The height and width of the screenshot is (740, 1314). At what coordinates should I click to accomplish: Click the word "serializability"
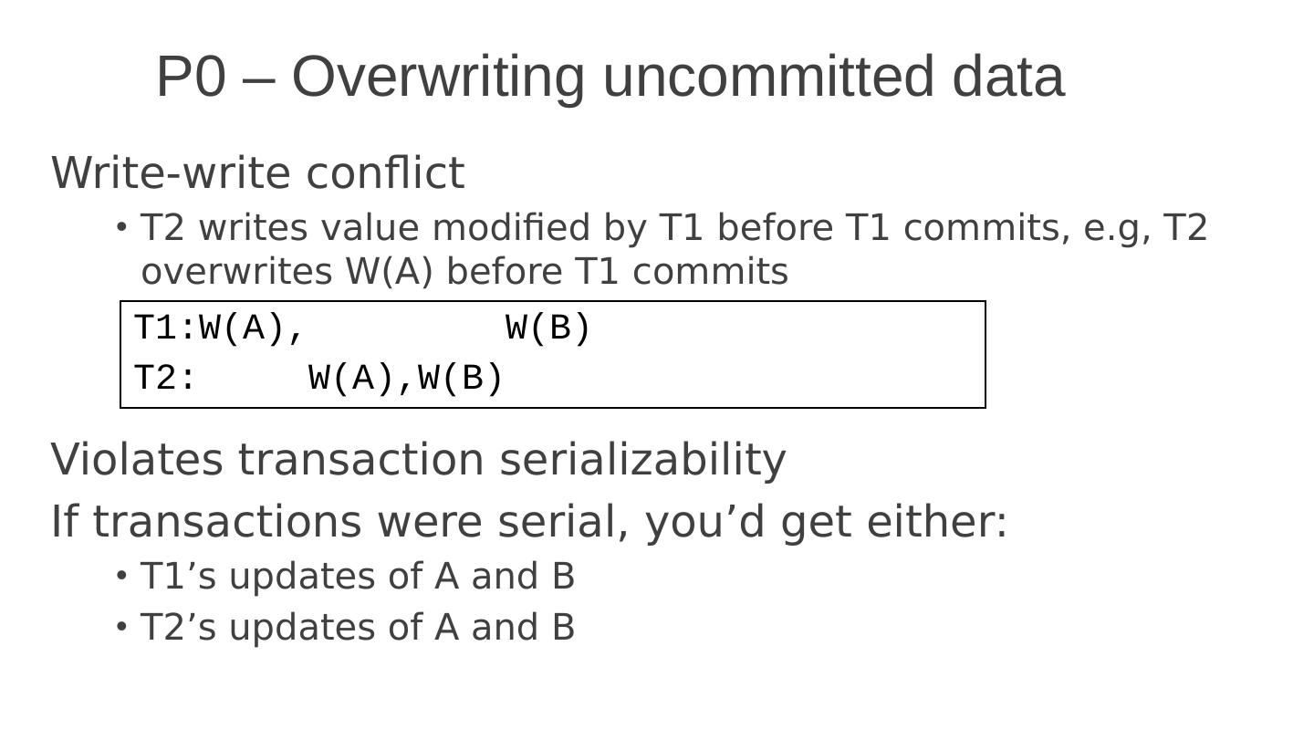pos(642,460)
